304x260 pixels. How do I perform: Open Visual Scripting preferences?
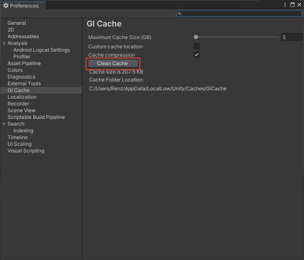(26, 151)
